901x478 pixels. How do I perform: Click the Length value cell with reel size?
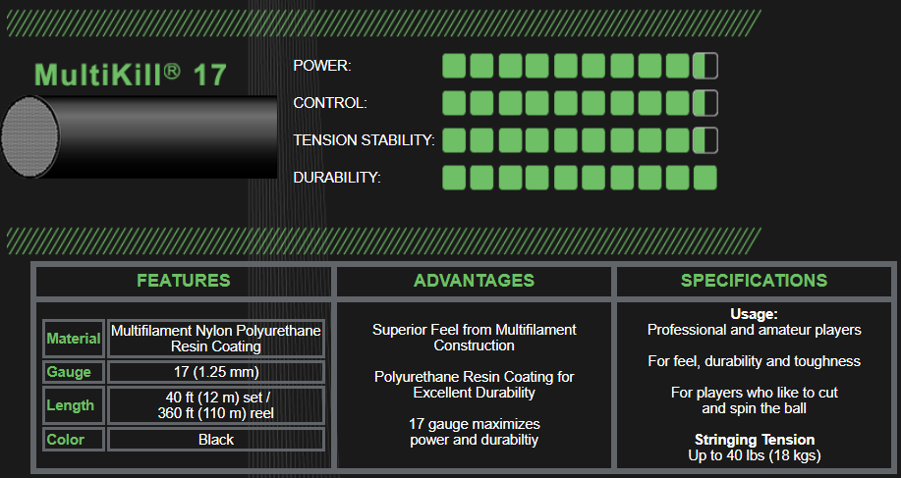(x=215, y=405)
